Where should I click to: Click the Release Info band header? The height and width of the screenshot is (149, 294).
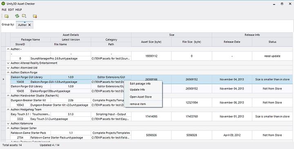pos(252,35)
